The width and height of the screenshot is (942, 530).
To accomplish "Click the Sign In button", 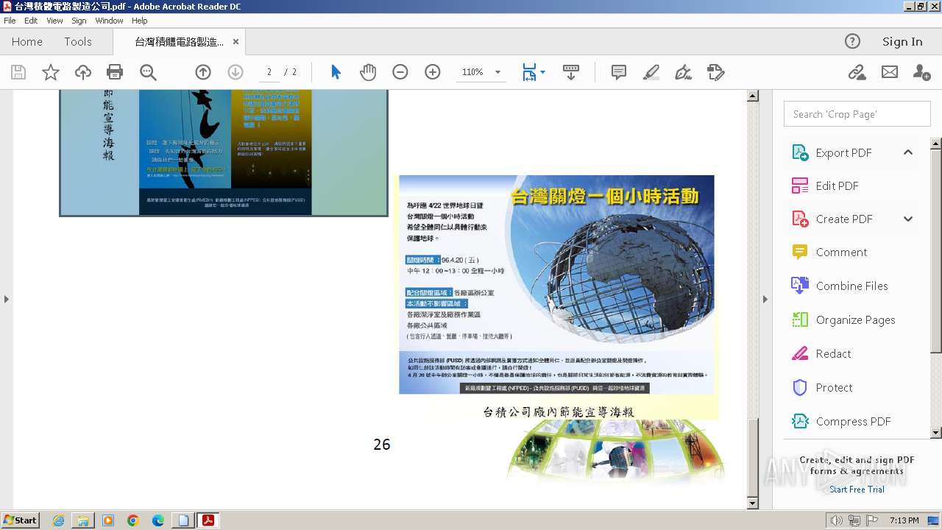I will [x=902, y=42].
